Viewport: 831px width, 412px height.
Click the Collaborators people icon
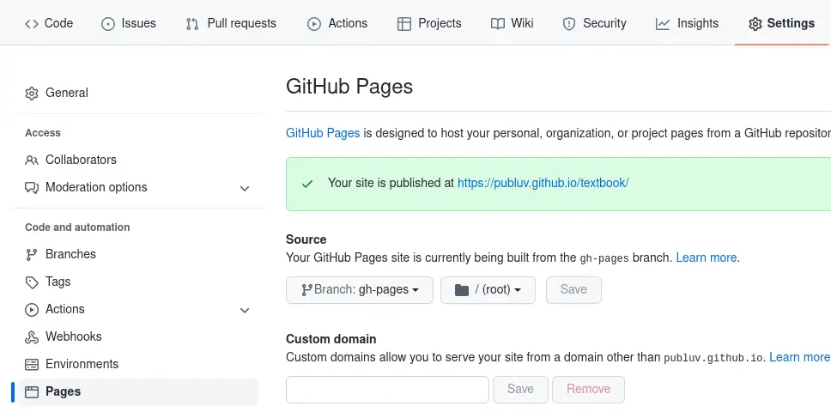[32, 160]
